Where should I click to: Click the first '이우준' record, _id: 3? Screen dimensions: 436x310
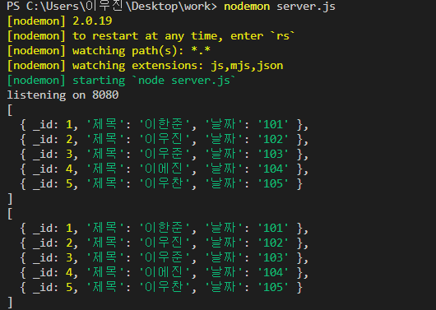click(164, 154)
